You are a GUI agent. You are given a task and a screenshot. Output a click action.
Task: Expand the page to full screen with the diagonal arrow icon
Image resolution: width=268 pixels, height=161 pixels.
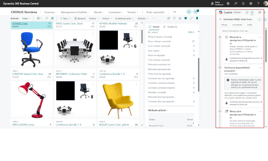[191, 18]
